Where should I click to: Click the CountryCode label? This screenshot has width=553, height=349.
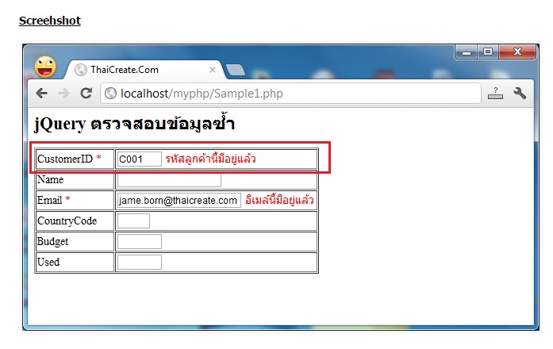click(x=67, y=221)
